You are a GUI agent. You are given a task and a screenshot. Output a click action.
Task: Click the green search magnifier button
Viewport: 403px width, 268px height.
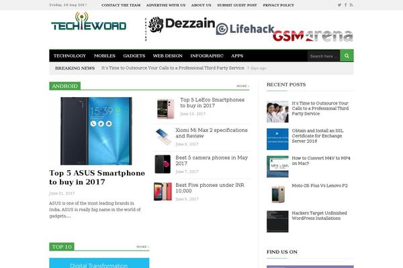pos(347,56)
